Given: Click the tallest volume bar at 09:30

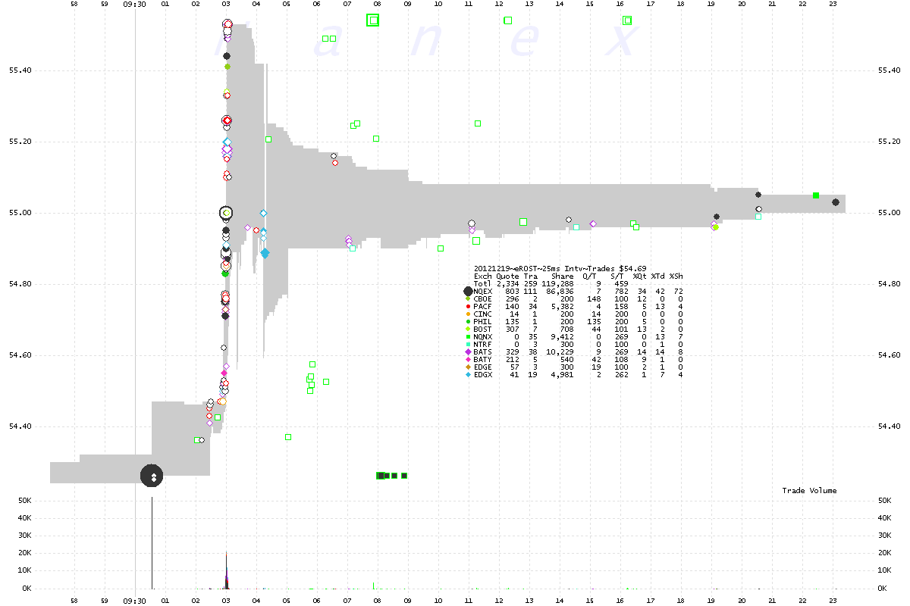Looking at the screenshot, I should click(x=152, y=542).
